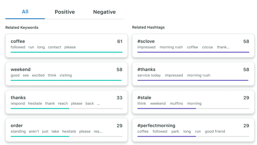Select the #stale hashtag title

(x=145, y=97)
